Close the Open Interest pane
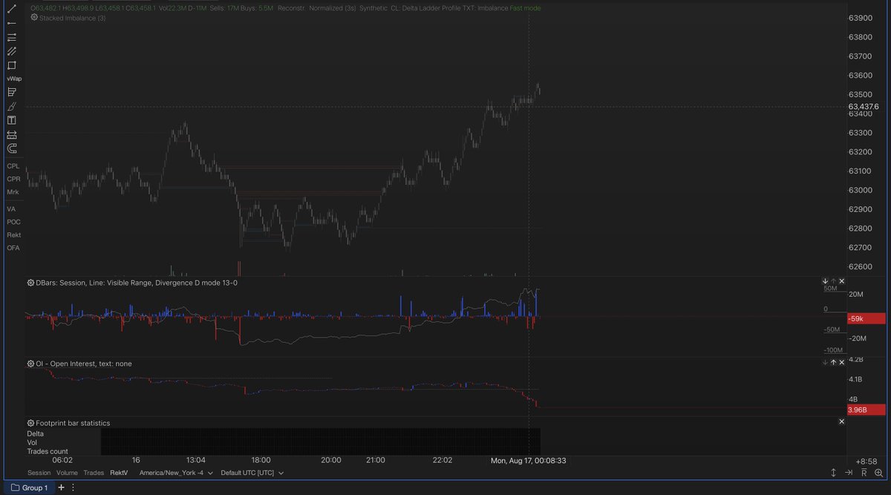This screenshot has height=495, width=891. pyautogui.click(x=841, y=362)
